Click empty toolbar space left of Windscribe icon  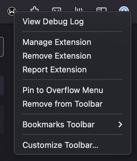3,11
